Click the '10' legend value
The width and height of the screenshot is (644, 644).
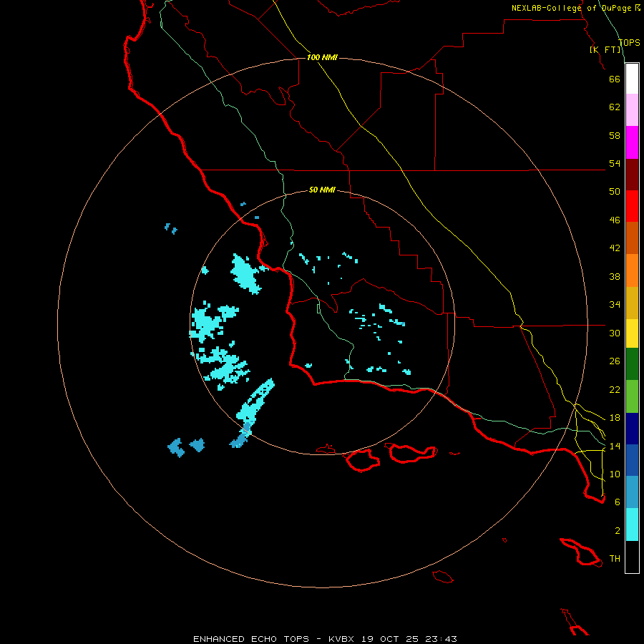pos(615,474)
